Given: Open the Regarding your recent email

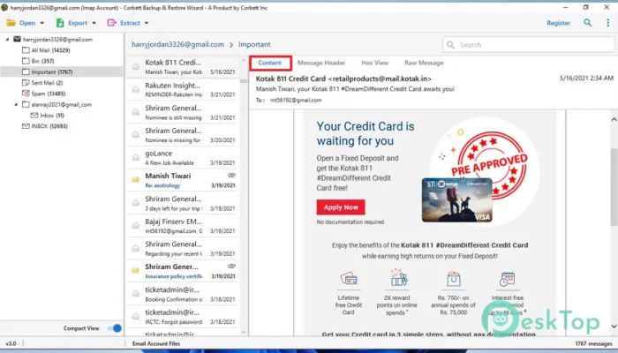Looking at the screenshot, I should coord(182,249).
